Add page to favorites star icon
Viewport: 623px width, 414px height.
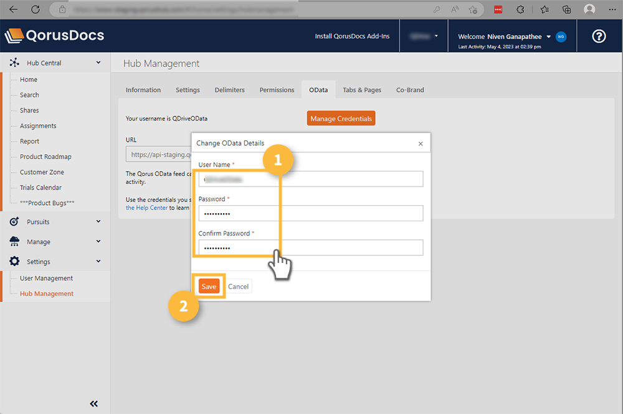(x=473, y=9)
